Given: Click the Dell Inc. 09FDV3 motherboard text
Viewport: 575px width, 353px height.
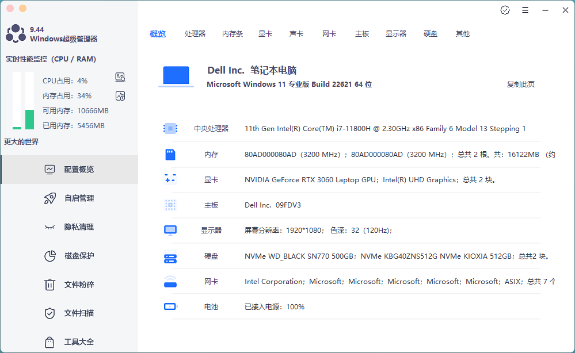Looking at the screenshot, I should (273, 205).
